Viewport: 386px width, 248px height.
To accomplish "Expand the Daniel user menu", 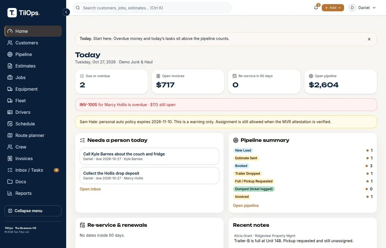I will tap(362, 8).
